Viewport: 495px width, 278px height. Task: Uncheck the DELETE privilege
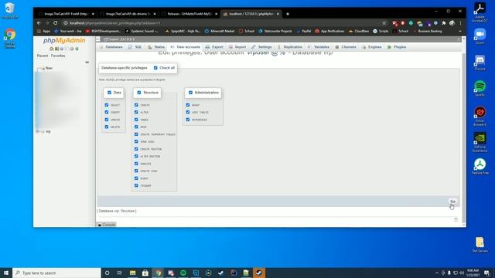[x=107, y=127]
